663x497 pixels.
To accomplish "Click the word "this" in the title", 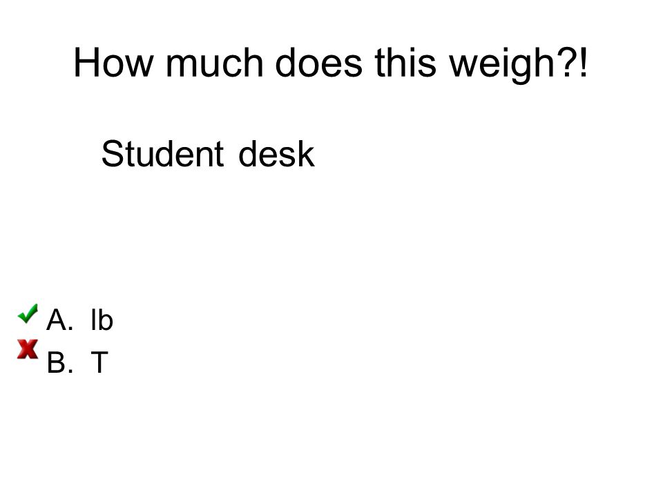I will (405, 63).
